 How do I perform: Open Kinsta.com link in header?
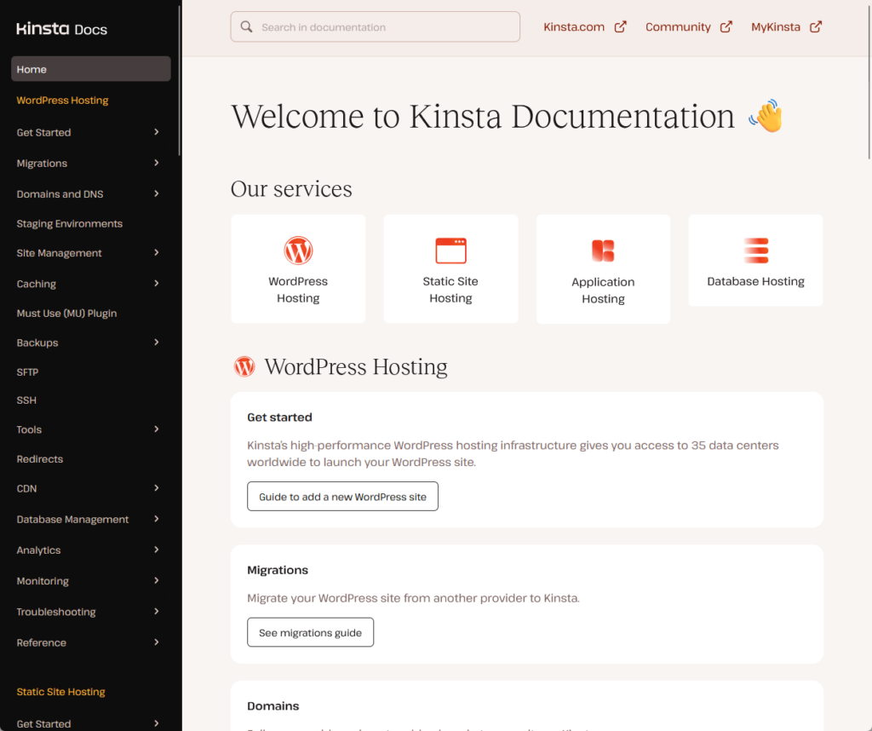click(574, 26)
